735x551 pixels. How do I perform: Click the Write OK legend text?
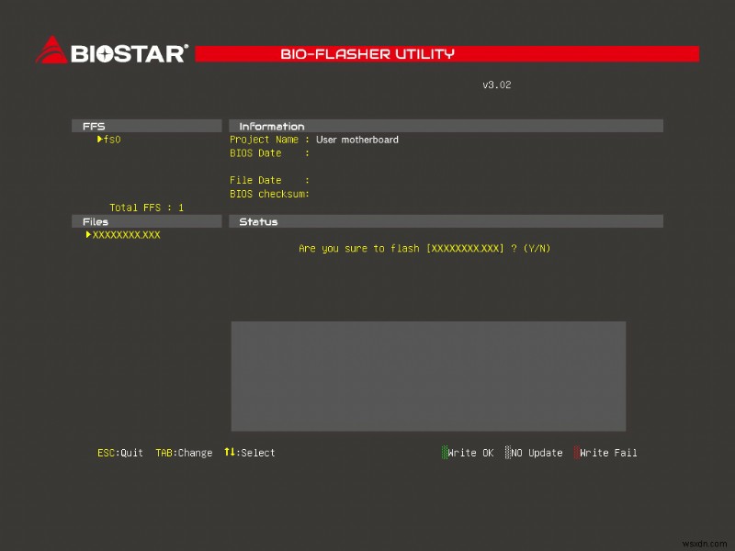point(470,453)
